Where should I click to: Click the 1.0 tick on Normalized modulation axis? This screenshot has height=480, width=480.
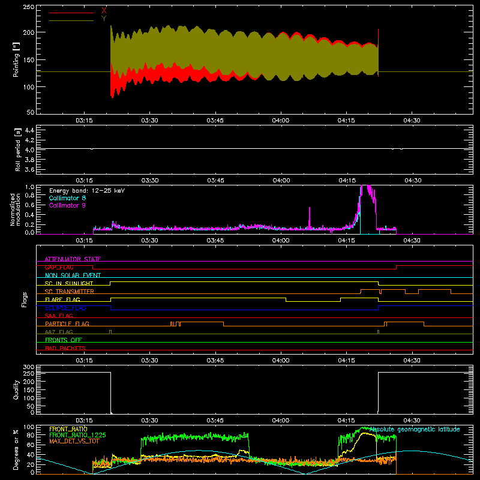click(x=29, y=187)
